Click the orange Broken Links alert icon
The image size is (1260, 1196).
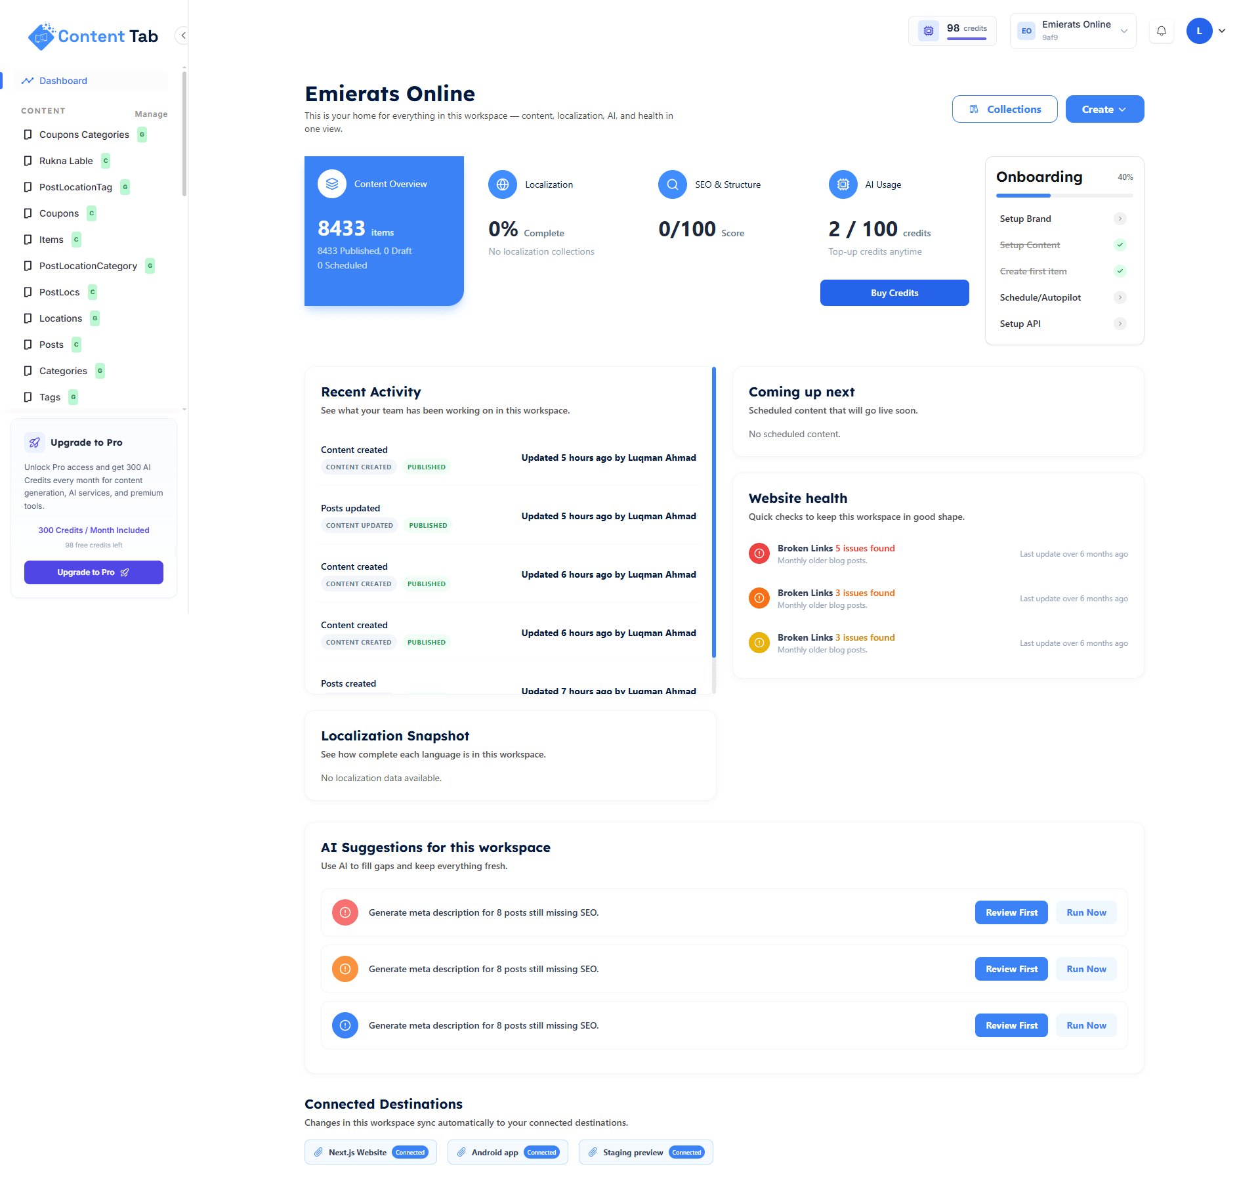(x=759, y=598)
